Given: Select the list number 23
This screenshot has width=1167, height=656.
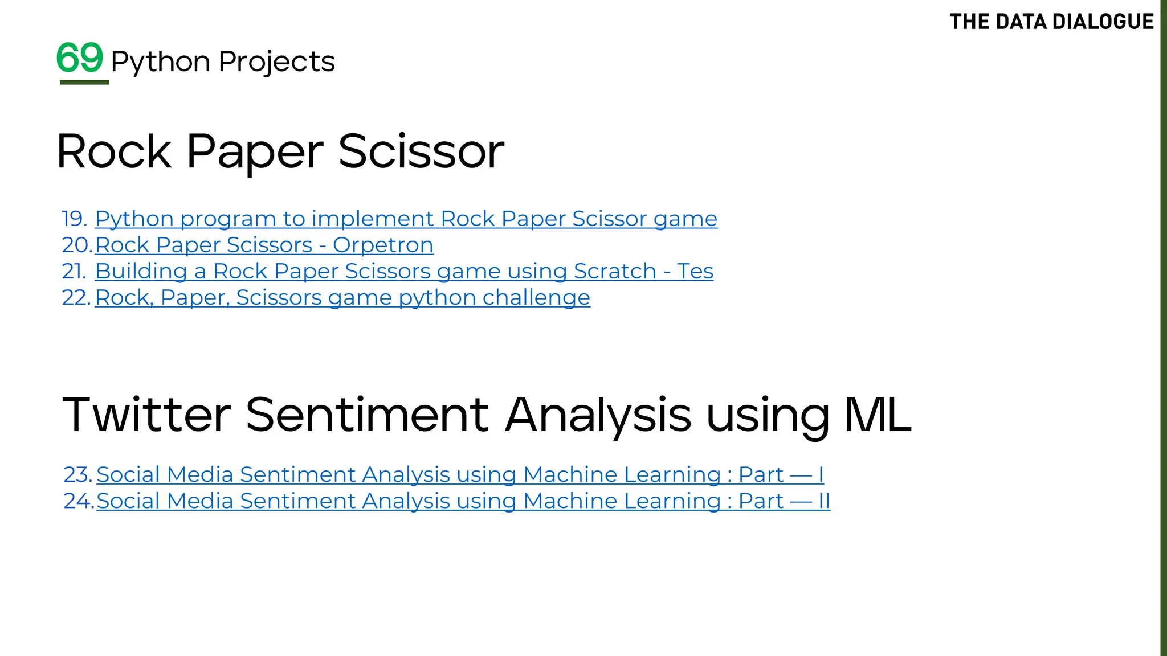Looking at the screenshot, I should [x=78, y=474].
